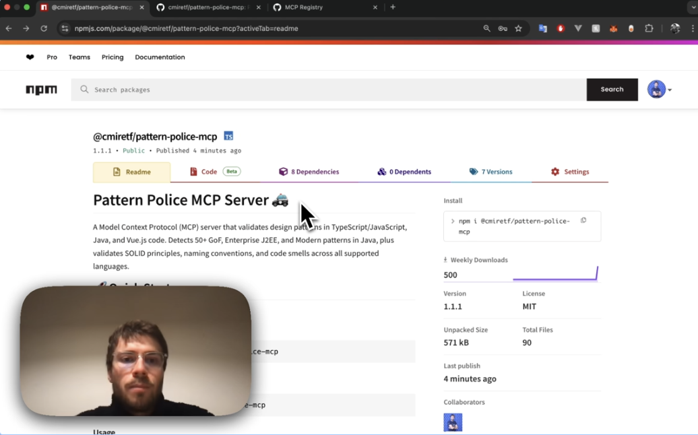This screenshot has width=698, height=435.
Task: Open the site information icon in address bar
Action: pyautogui.click(x=65, y=28)
